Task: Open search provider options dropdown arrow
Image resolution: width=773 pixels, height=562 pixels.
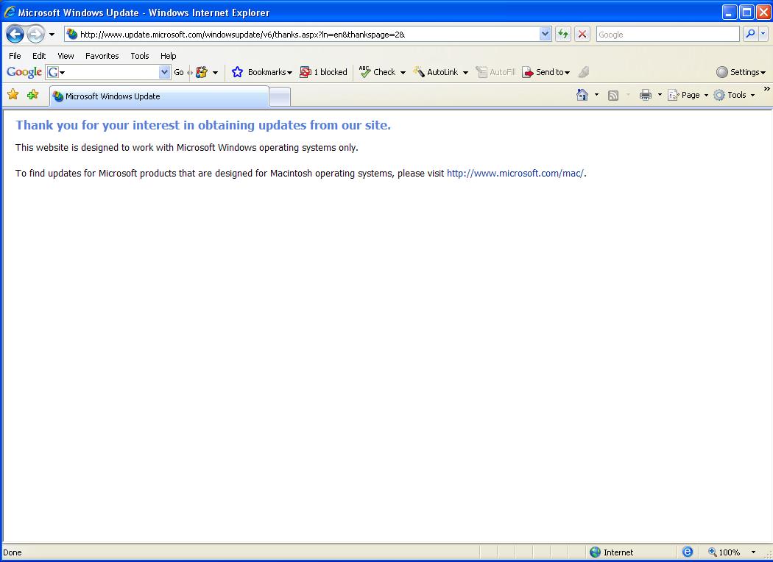Action: [x=763, y=34]
